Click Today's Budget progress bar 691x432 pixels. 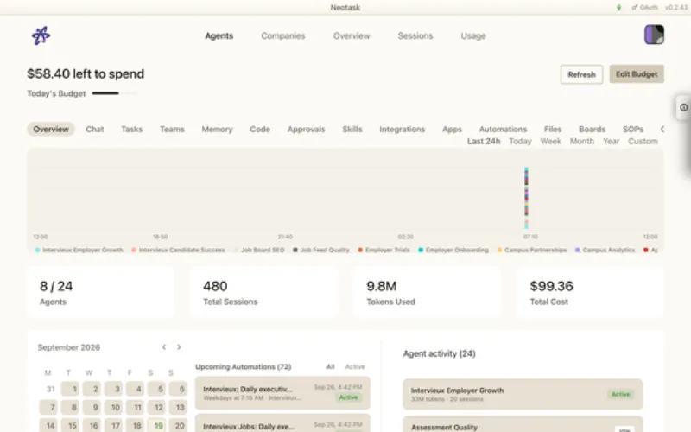[x=115, y=93]
